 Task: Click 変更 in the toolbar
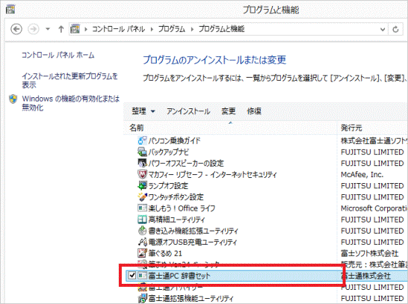point(228,111)
